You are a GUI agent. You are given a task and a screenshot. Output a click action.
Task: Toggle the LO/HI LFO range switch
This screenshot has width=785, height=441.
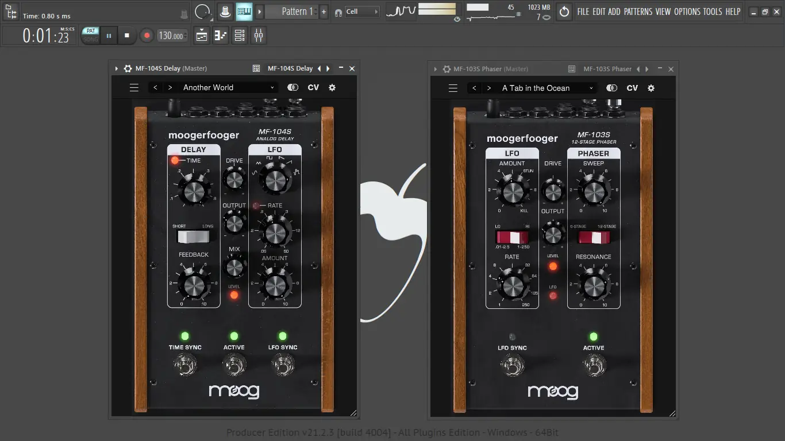coord(512,237)
